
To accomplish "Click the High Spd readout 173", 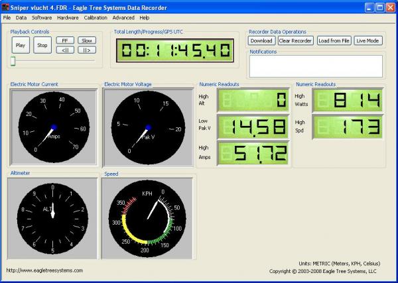I will (348, 127).
